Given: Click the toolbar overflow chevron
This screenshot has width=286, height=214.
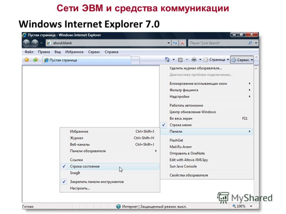Looking at the screenshot, I should (256, 57).
